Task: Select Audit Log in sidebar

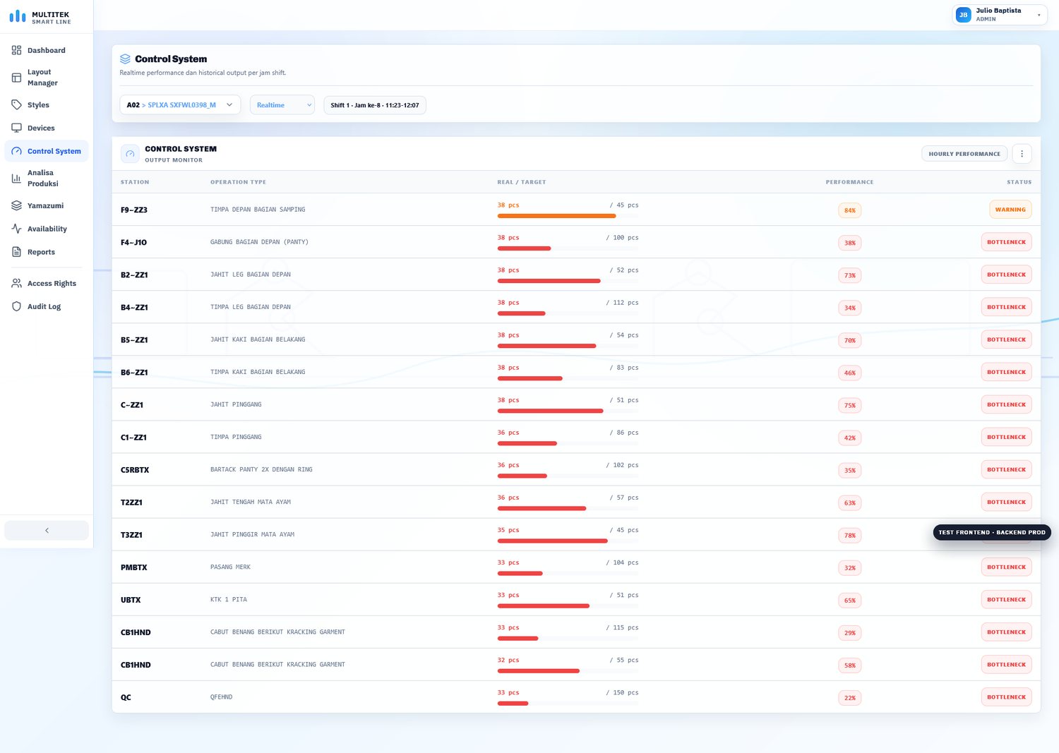Action: point(47,306)
